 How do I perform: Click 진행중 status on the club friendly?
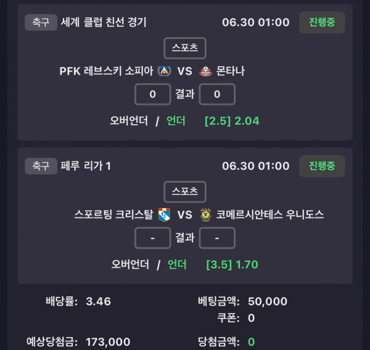pyautogui.click(x=322, y=22)
